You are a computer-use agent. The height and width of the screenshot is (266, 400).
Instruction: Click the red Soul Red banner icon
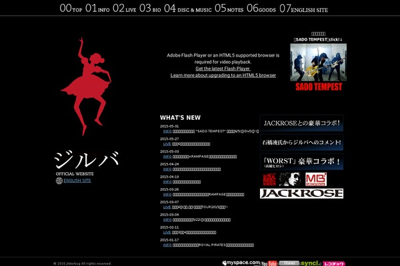[x=269, y=179]
